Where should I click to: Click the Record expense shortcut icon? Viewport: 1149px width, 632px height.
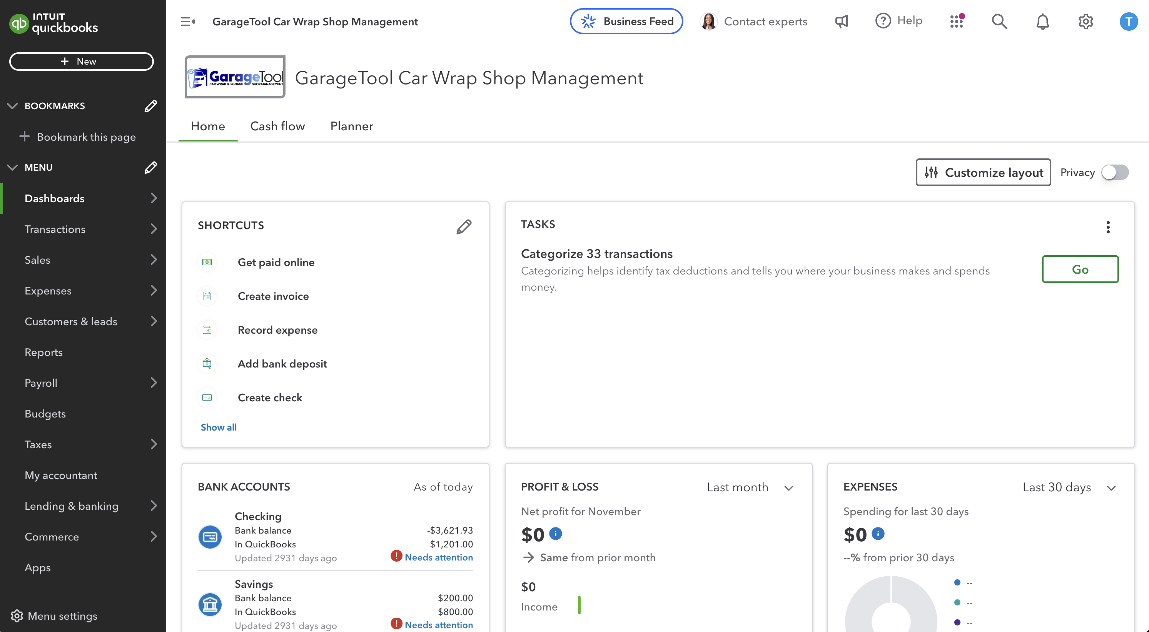click(207, 330)
